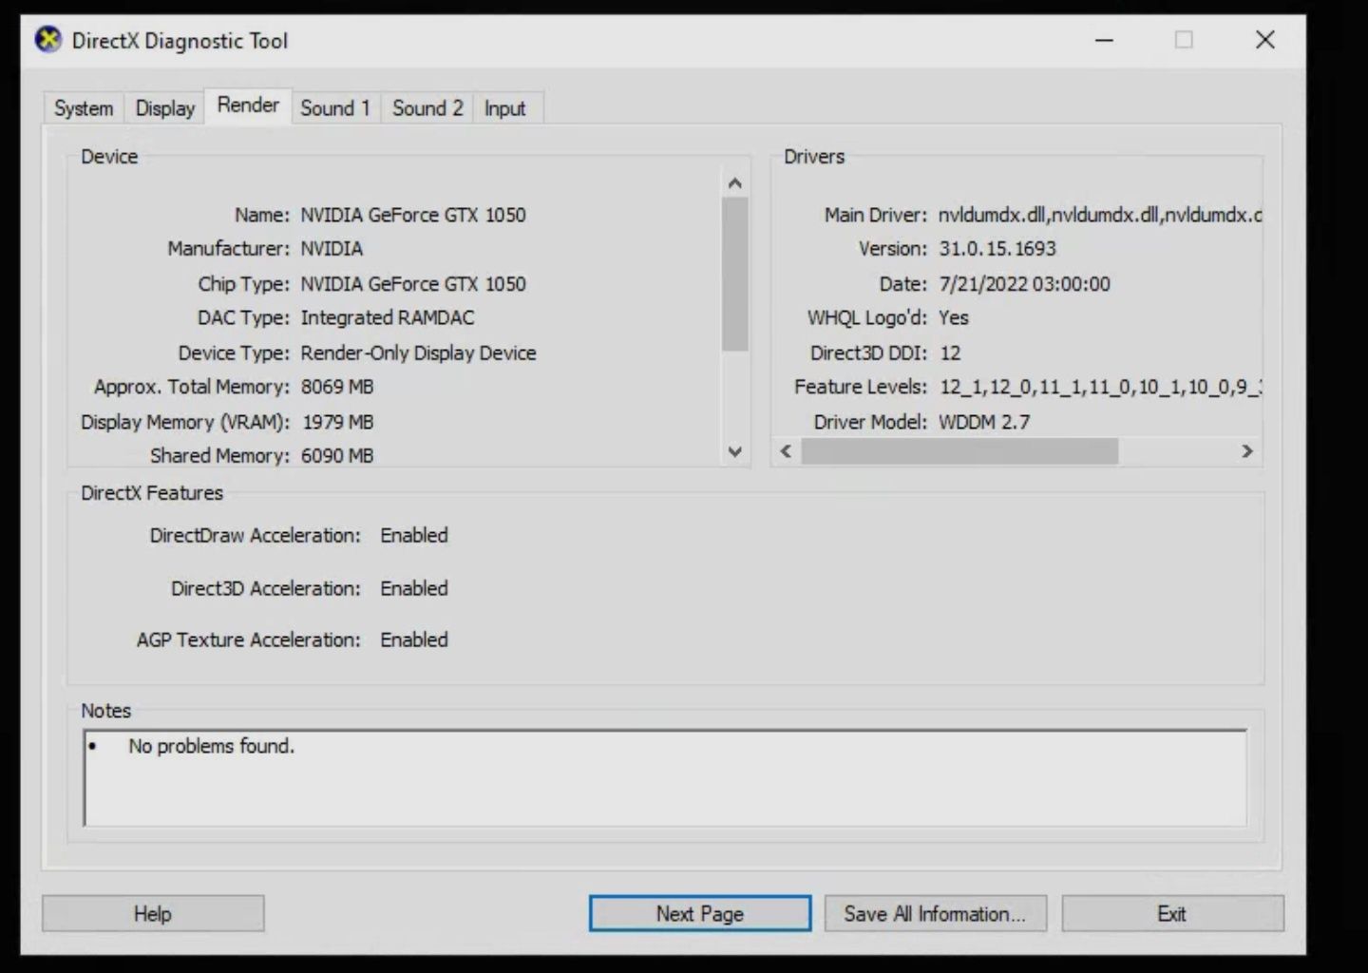Click the Direct3D DDI value '12'

[950, 353]
